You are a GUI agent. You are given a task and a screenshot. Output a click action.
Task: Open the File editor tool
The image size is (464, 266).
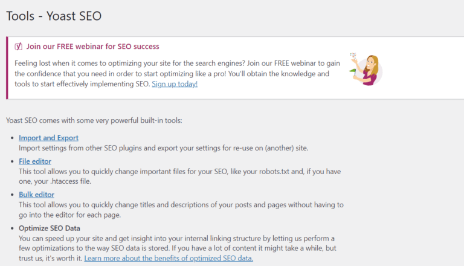coord(35,161)
